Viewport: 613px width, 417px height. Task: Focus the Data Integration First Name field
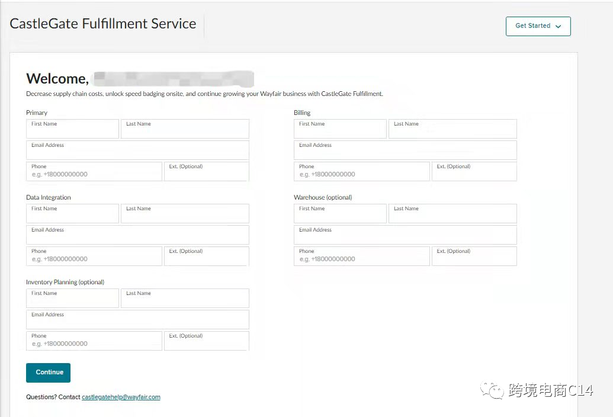pos(72,214)
